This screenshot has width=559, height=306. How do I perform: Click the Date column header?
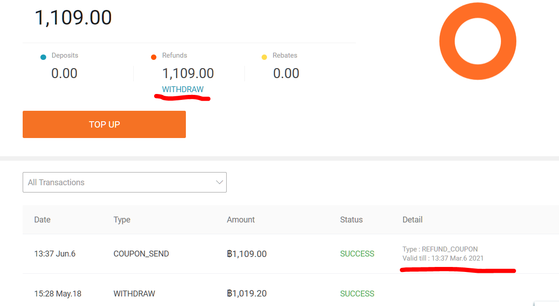point(42,220)
